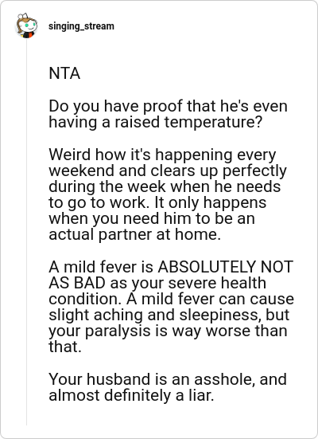Click the line starting 'Weird how it's happening'
Viewport: 318px width, 439px height.
pyautogui.click(x=162, y=155)
